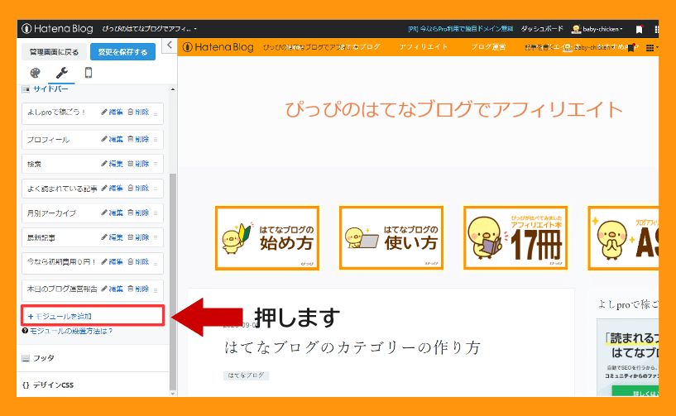Open the blog title dropdown in top bar

click(x=149, y=29)
